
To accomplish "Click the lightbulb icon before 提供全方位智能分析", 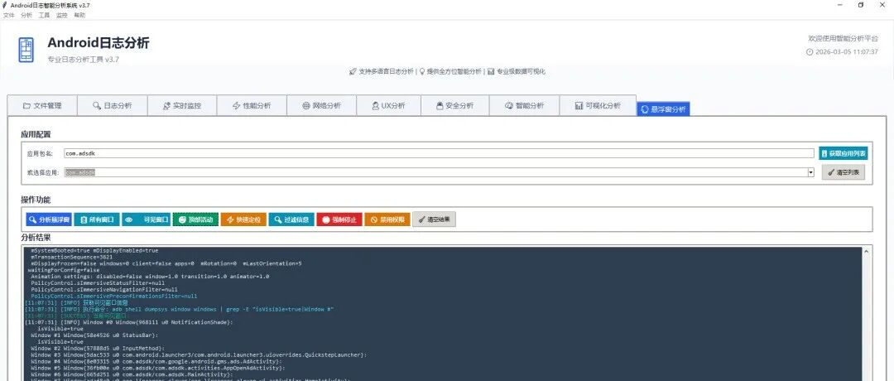I will [x=422, y=72].
